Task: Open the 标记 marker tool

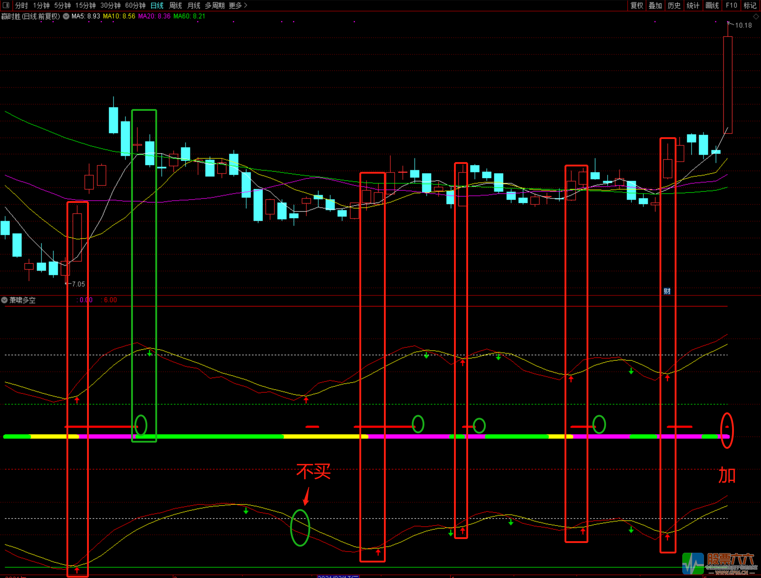Action: click(x=750, y=5)
